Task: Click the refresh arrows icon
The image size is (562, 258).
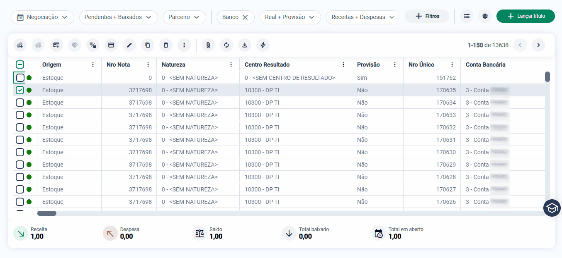Action: (226, 45)
